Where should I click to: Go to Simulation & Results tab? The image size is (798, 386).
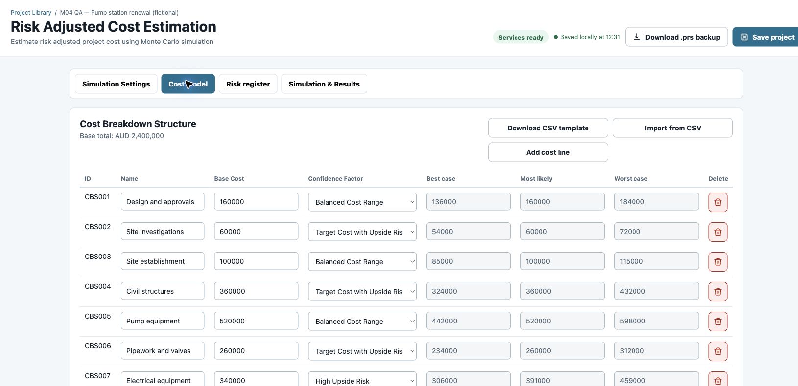coord(324,84)
